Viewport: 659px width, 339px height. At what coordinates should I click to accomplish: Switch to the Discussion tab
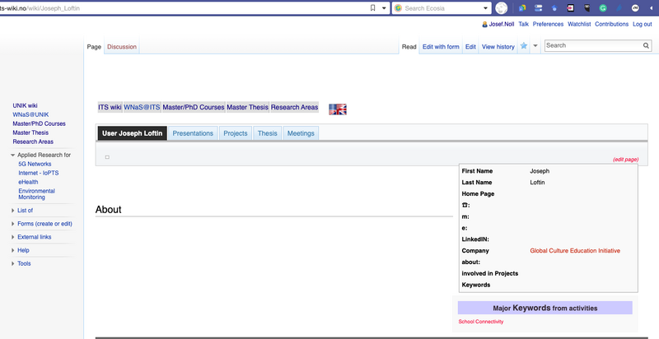click(x=122, y=47)
